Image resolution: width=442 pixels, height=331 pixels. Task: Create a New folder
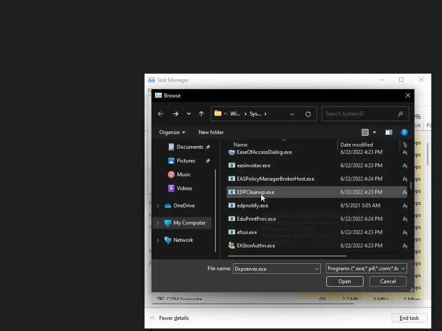211,132
